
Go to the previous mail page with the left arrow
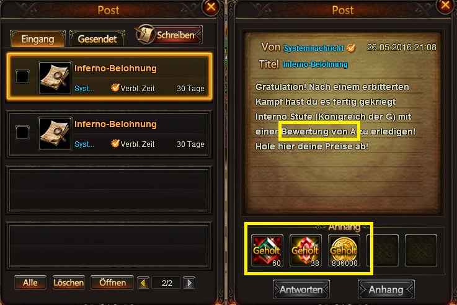coord(143,283)
